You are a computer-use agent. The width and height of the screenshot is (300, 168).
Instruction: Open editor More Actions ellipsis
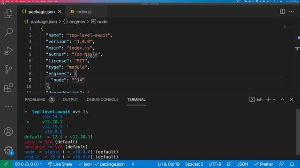292,11
